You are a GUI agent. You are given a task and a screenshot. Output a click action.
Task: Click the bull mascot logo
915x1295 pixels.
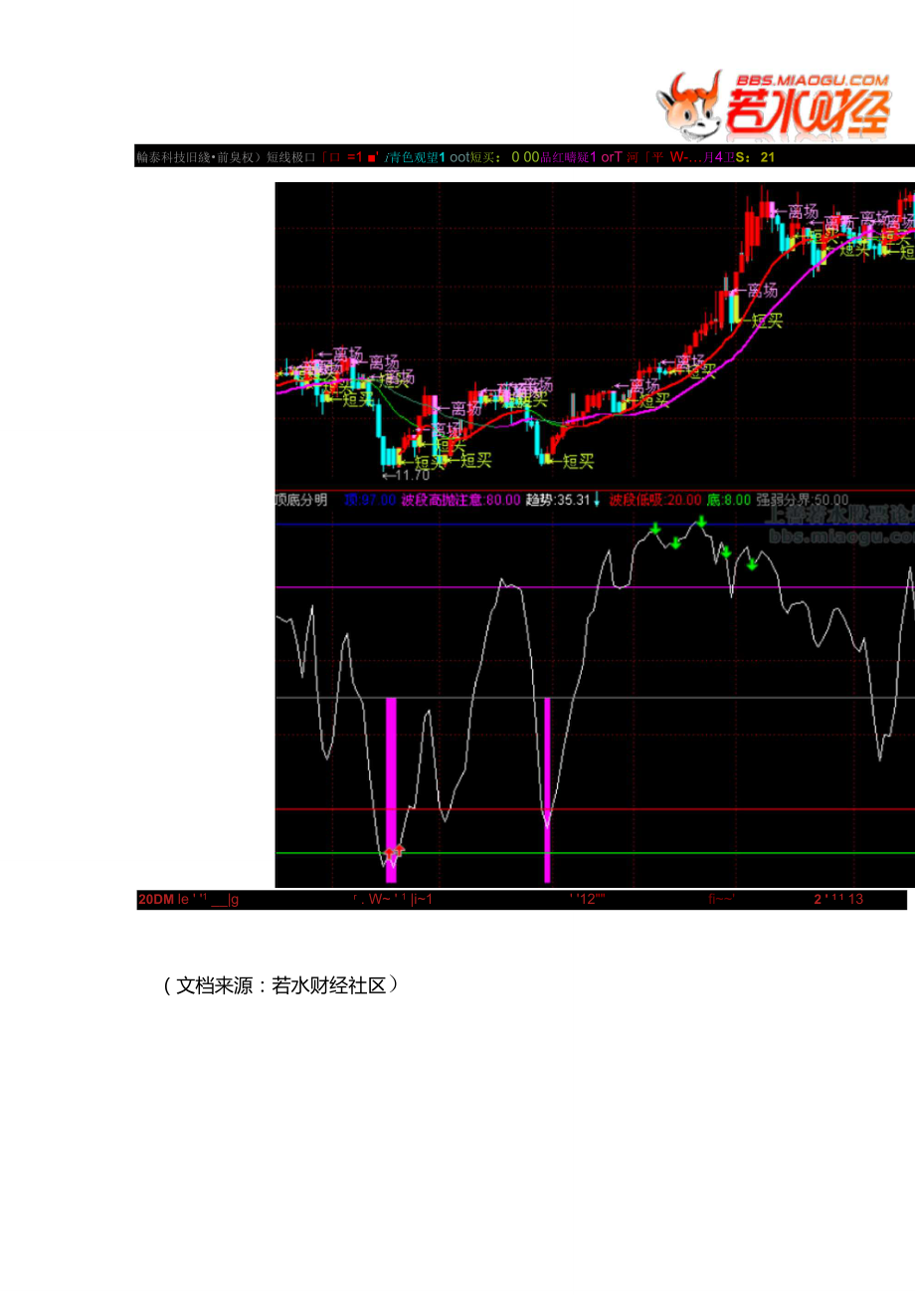(x=687, y=106)
